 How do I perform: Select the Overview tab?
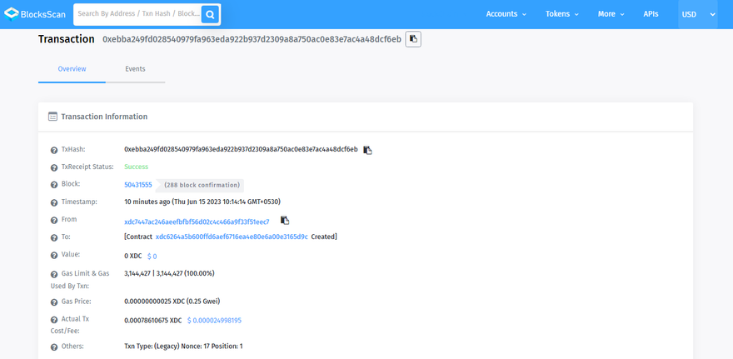72,69
